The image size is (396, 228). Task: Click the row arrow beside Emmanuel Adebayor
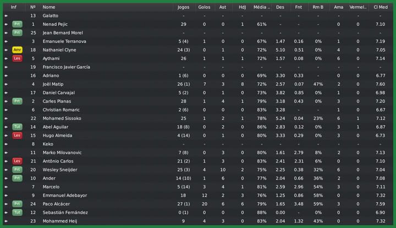coord(6,196)
